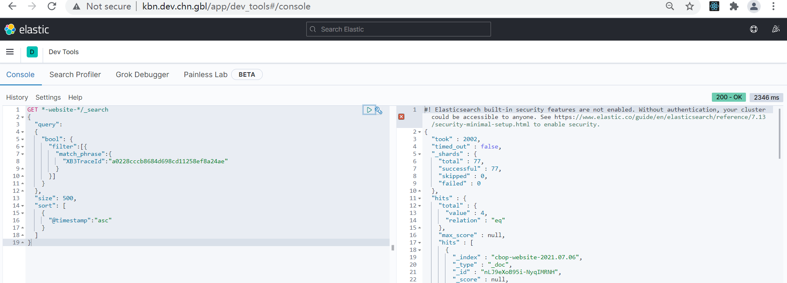Open the Settings menu item
The height and width of the screenshot is (283, 787).
[48, 98]
